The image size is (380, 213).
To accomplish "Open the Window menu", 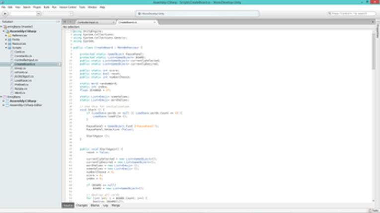I will [x=92, y=7].
